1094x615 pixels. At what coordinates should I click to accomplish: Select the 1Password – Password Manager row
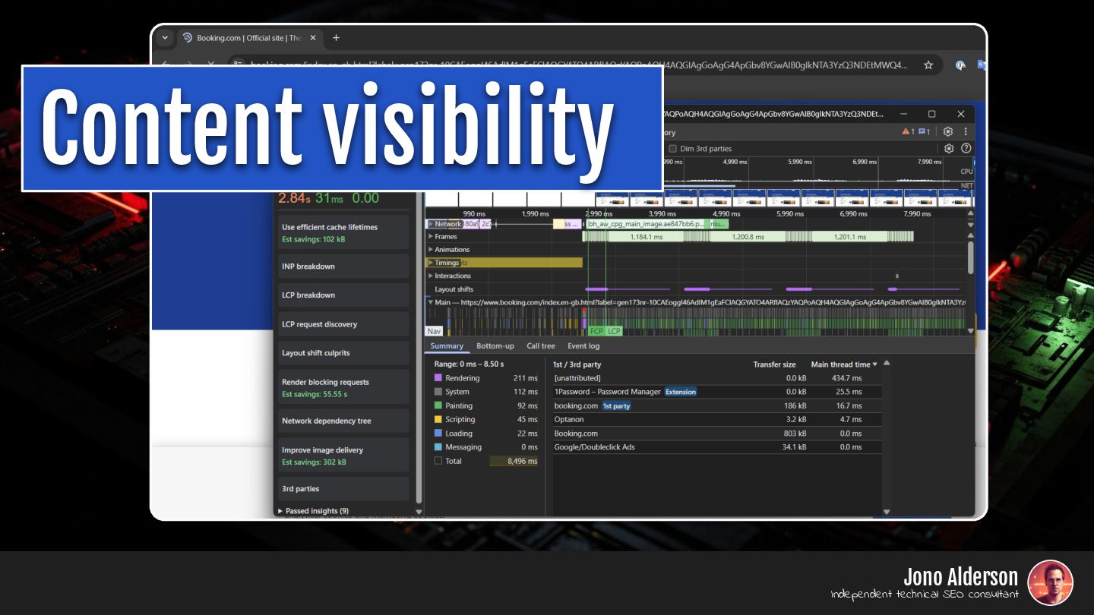[717, 392]
